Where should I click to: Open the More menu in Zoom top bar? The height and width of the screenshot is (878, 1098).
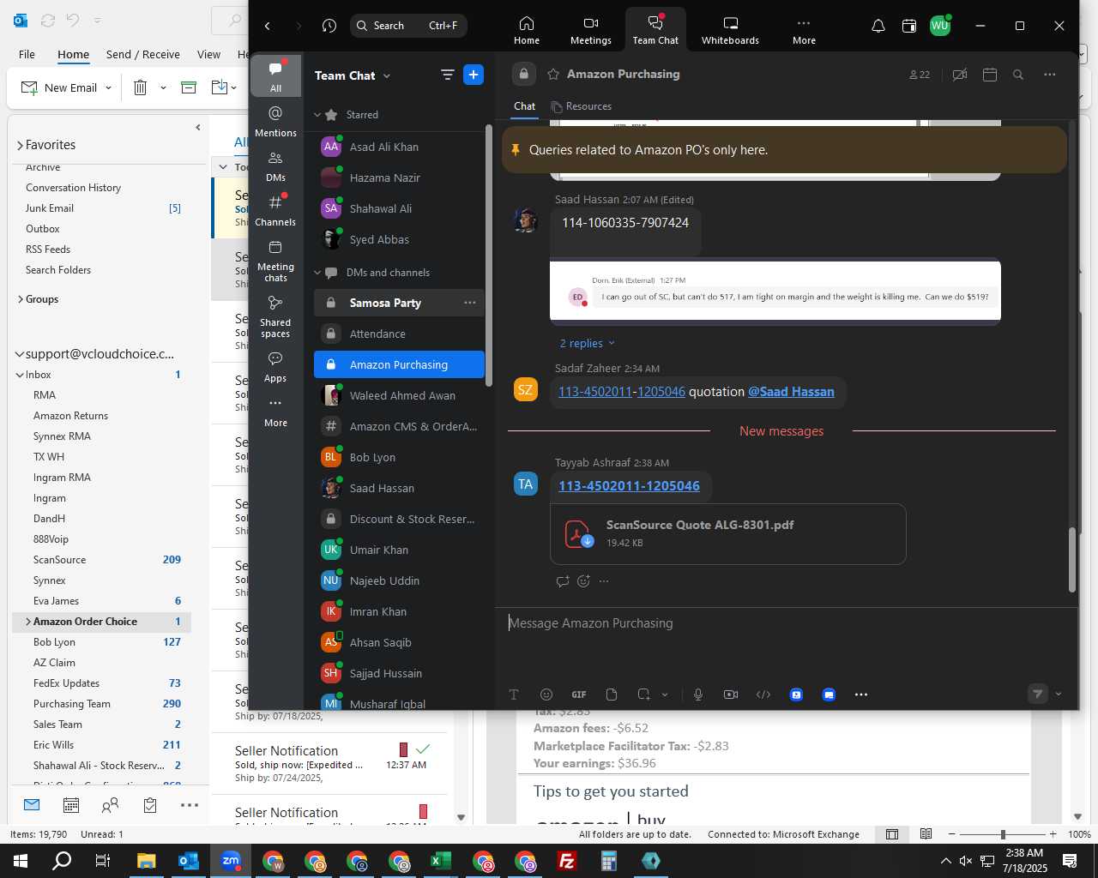click(804, 30)
